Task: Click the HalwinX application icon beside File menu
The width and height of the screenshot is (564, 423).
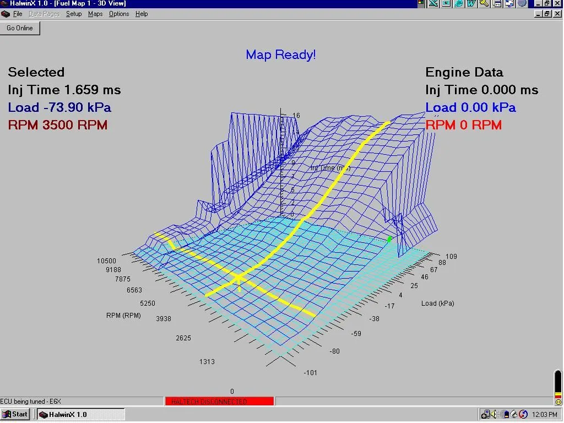Action: 5,14
